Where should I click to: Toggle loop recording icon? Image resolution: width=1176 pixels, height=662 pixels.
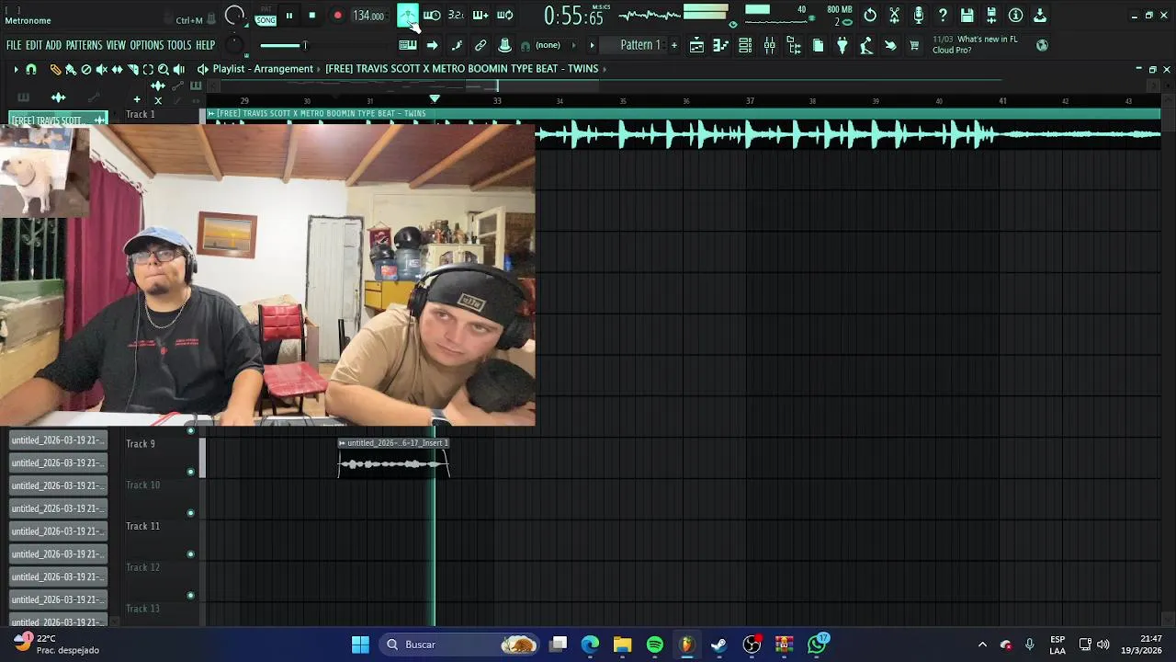tap(504, 15)
